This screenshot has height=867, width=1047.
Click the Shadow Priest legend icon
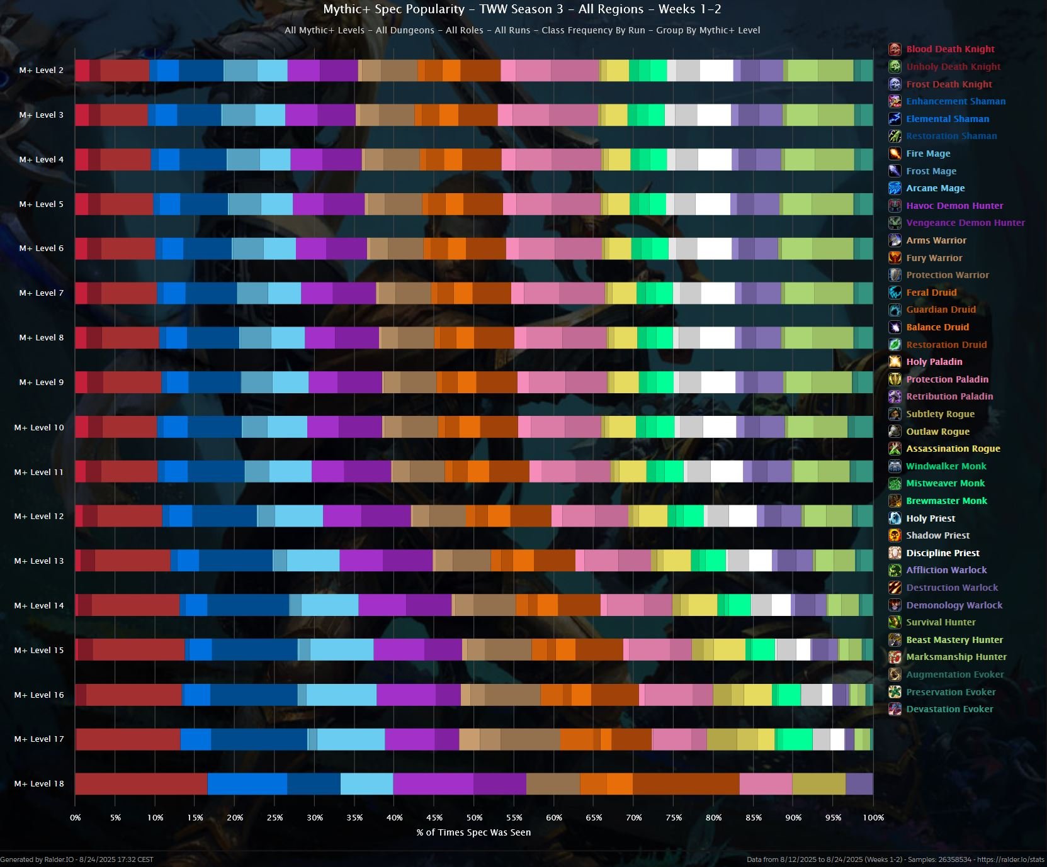(895, 535)
